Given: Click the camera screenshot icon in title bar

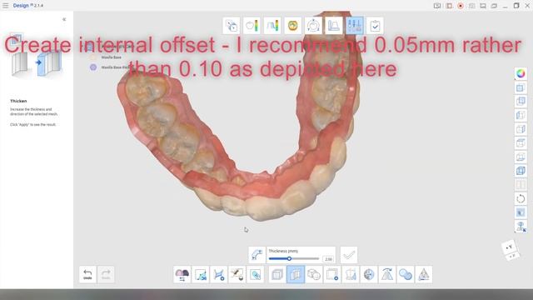Looking at the screenshot, I should coord(471,6).
